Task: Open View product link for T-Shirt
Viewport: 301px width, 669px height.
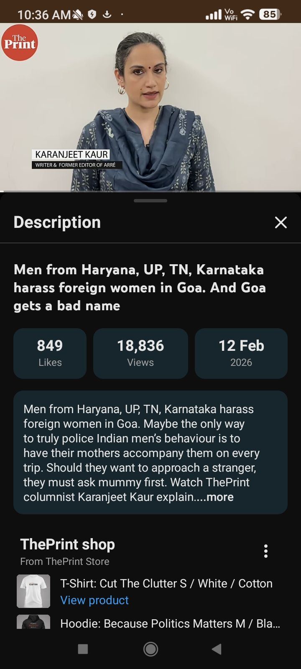Action: point(94,600)
